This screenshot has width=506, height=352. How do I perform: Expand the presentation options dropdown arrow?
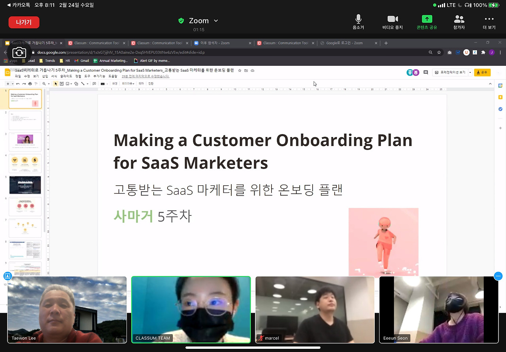point(470,72)
